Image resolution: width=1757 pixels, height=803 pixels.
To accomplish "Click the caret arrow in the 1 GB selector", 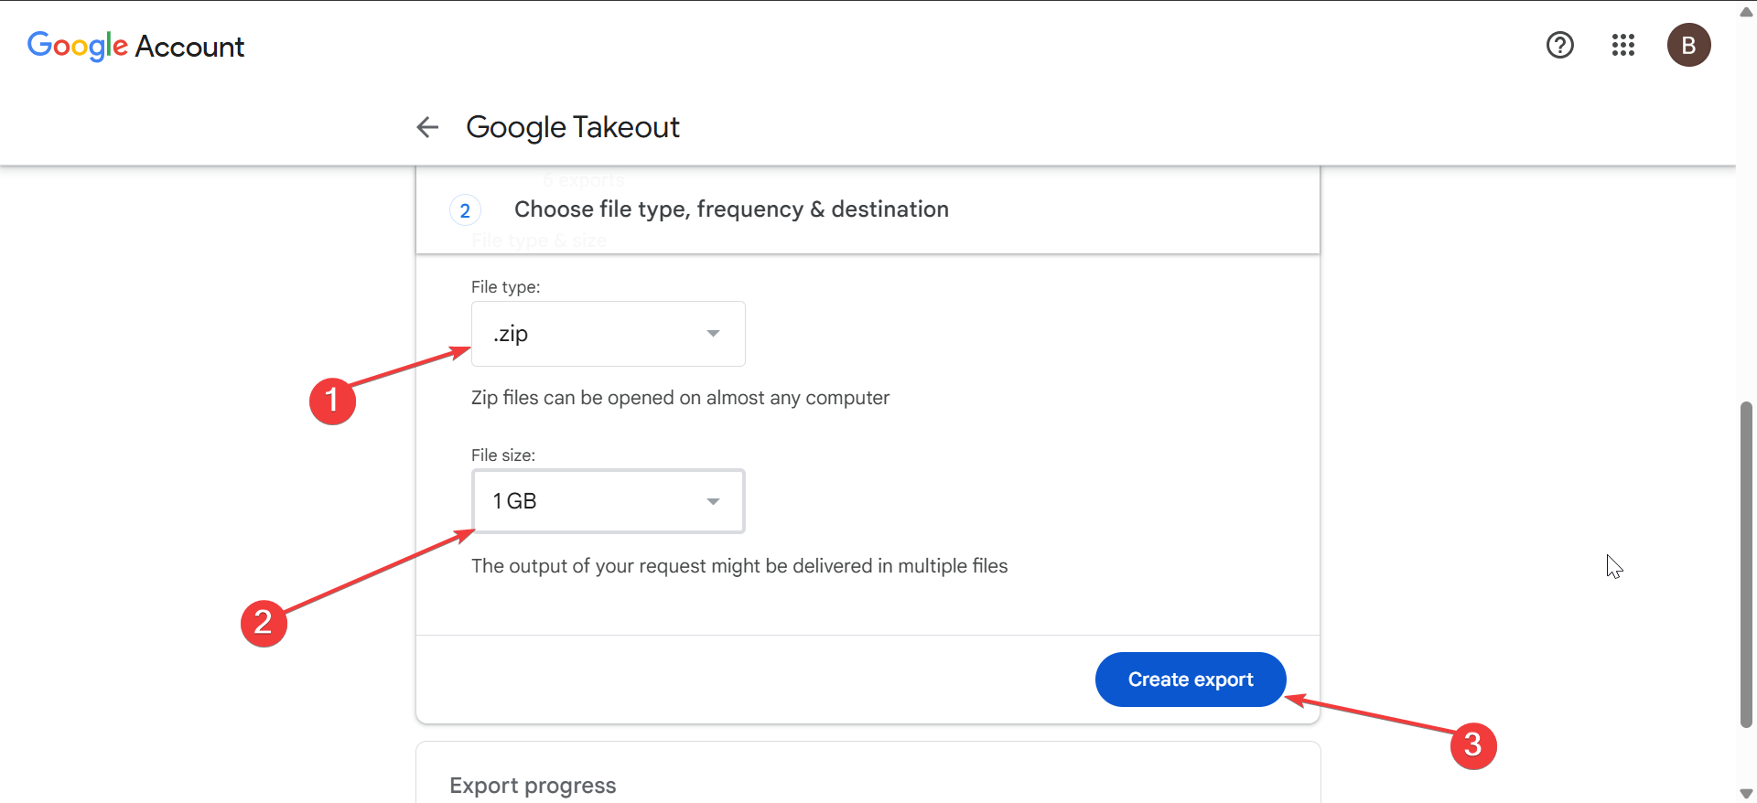I will point(713,501).
